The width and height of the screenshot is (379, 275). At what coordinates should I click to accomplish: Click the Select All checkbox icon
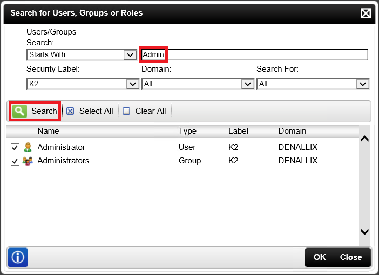coord(70,111)
